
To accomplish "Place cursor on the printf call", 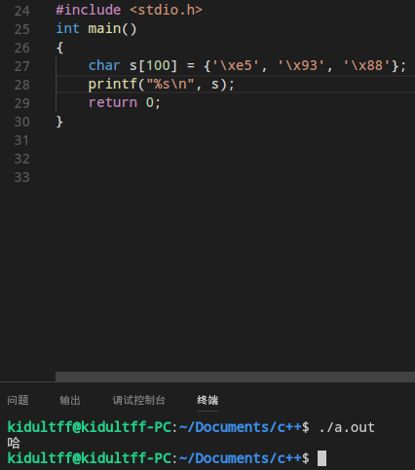I will click(x=113, y=85).
